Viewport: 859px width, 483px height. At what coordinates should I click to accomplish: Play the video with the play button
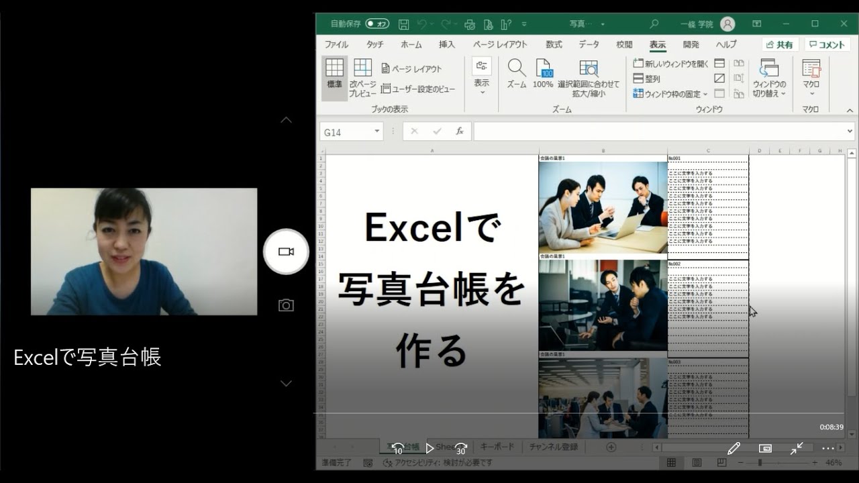point(429,448)
